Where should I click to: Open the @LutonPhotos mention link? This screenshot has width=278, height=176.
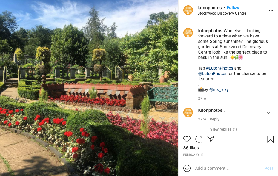(212, 73)
